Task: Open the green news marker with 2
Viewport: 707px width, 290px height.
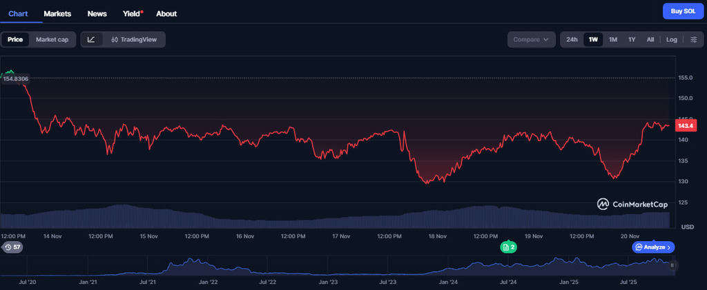Action: pos(509,247)
